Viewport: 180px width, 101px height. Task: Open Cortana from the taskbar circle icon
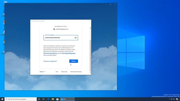(39, 99)
